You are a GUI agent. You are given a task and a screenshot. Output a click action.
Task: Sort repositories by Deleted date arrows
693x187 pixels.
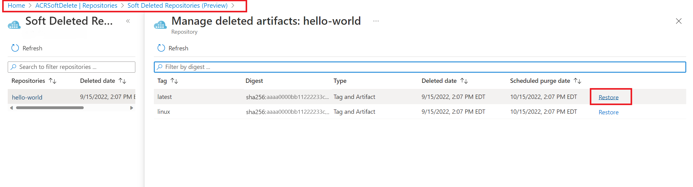coord(123,81)
